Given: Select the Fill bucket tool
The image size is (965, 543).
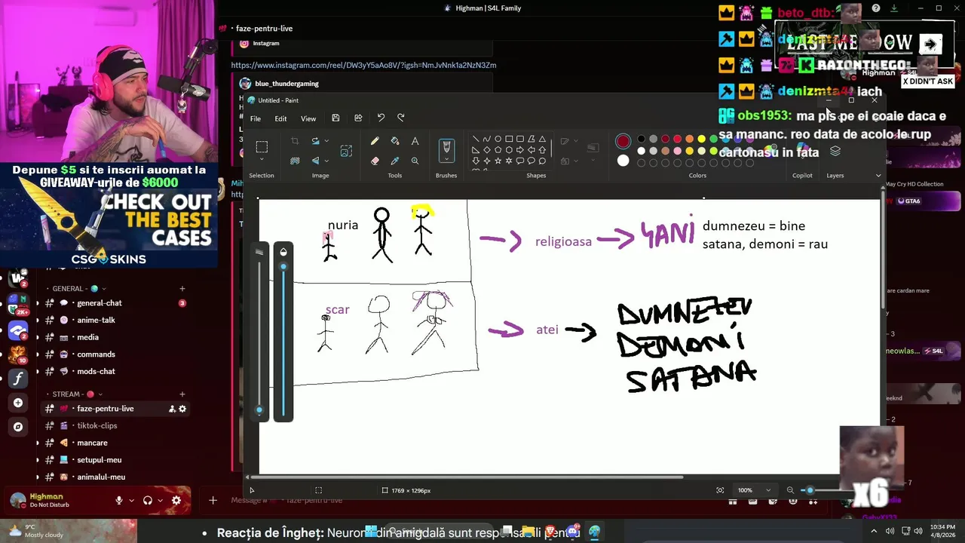Looking at the screenshot, I should (394, 141).
